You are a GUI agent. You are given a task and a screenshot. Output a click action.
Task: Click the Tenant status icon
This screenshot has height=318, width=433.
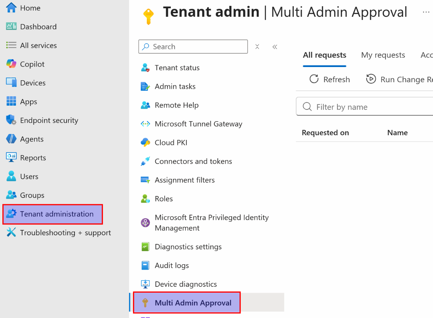[145, 67]
